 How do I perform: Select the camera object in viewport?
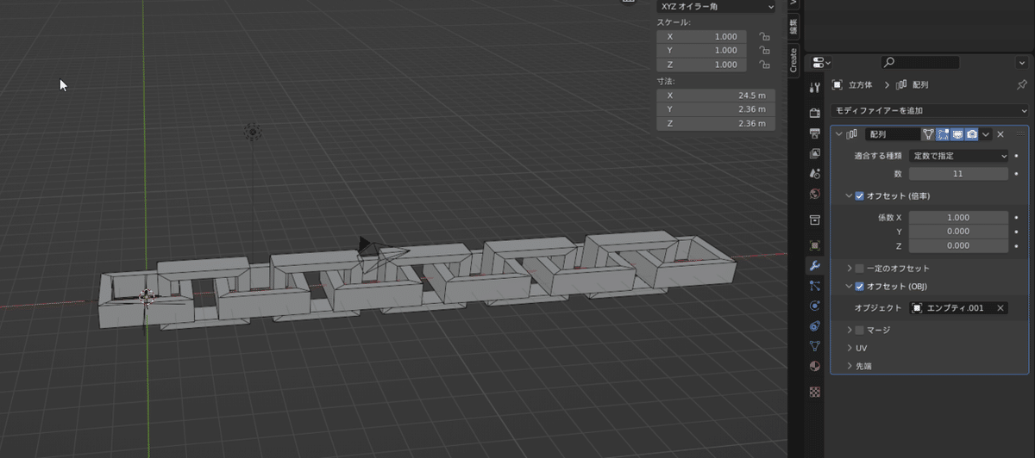tap(381, 252)
